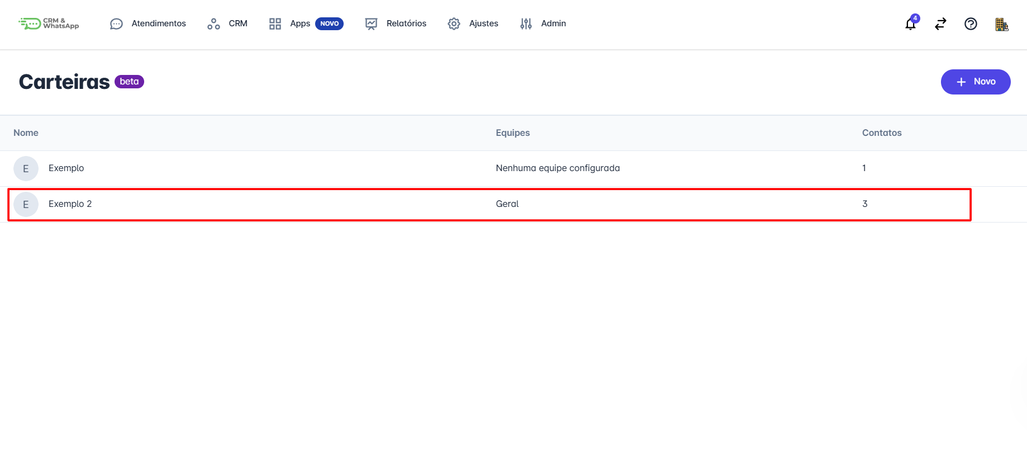This screenshot has width=1027, height=463.
Task: Select the Exemplo 2 carteira name
Action: tap(70, 204)
